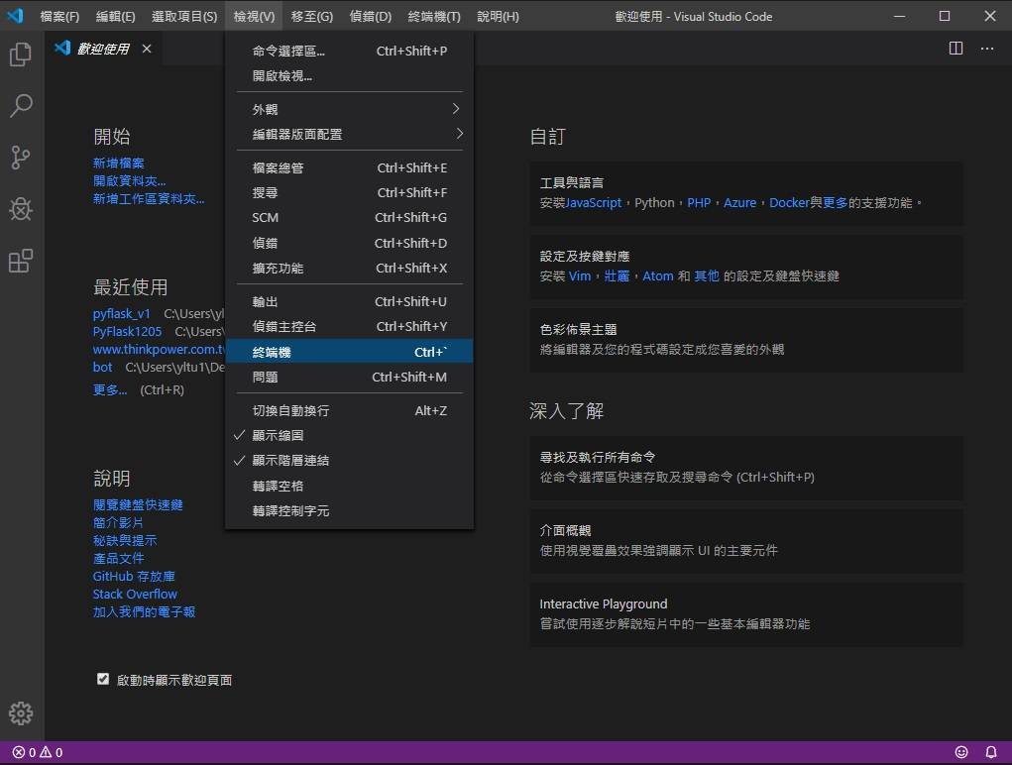This screenshot has height=765, width=1012.
Task: Click the split editor icon
Action: tap(956, 49)
